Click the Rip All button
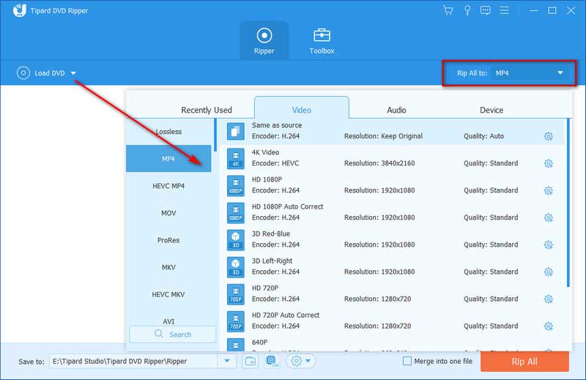586x380 pixels. pyautogui.click(x=524, y=362)
